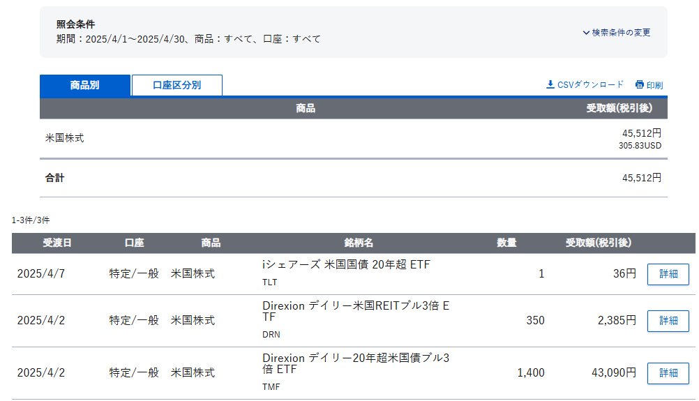The image size is (699, 401).
Task: Select the 商品別 tab
Action: coord(85,85)
